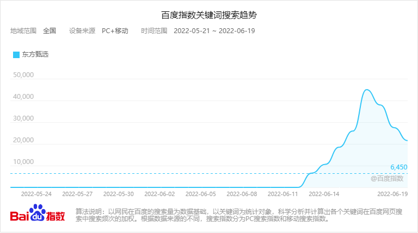The width and height of the screenshot is (418, 233).
Task: Open the 2022-05-21 ~ 2022-06-19 date range
Action: (x=214, y=30)
